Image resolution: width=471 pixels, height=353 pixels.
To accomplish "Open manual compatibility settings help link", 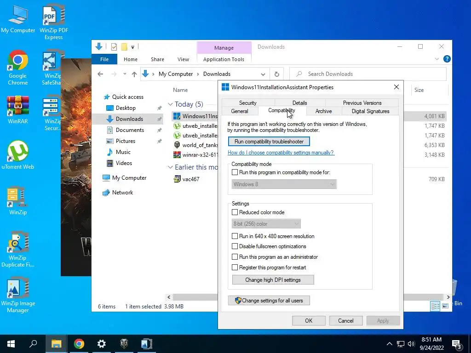I will coord(281,153).
